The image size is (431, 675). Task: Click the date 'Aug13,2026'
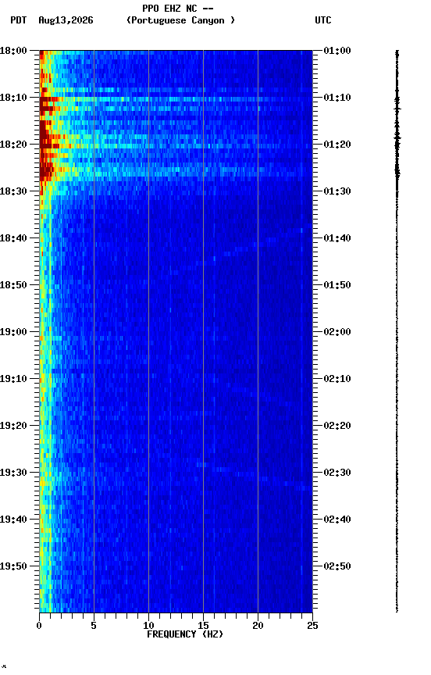tap(66, 20)
